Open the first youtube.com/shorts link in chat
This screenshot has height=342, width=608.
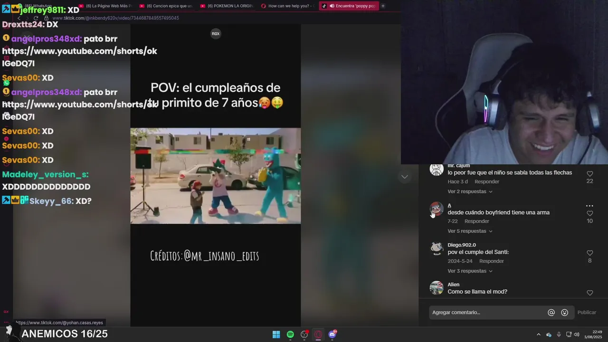click(79, 57)
